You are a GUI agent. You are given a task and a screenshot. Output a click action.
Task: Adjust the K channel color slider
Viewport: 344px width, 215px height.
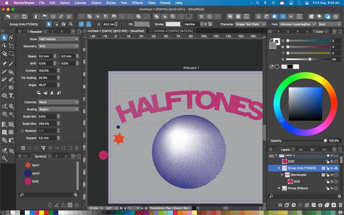pos(310,59)
